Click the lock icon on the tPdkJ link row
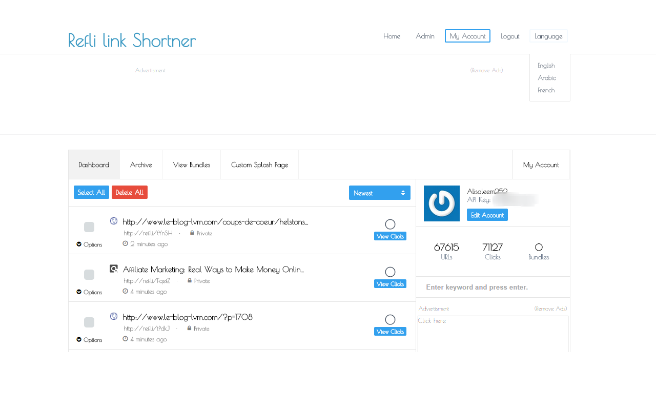Image resolution: width=656 pixels, height=410 pixels. (189, 329)
